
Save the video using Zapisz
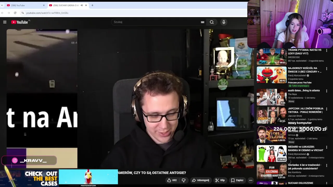point(237,180)
